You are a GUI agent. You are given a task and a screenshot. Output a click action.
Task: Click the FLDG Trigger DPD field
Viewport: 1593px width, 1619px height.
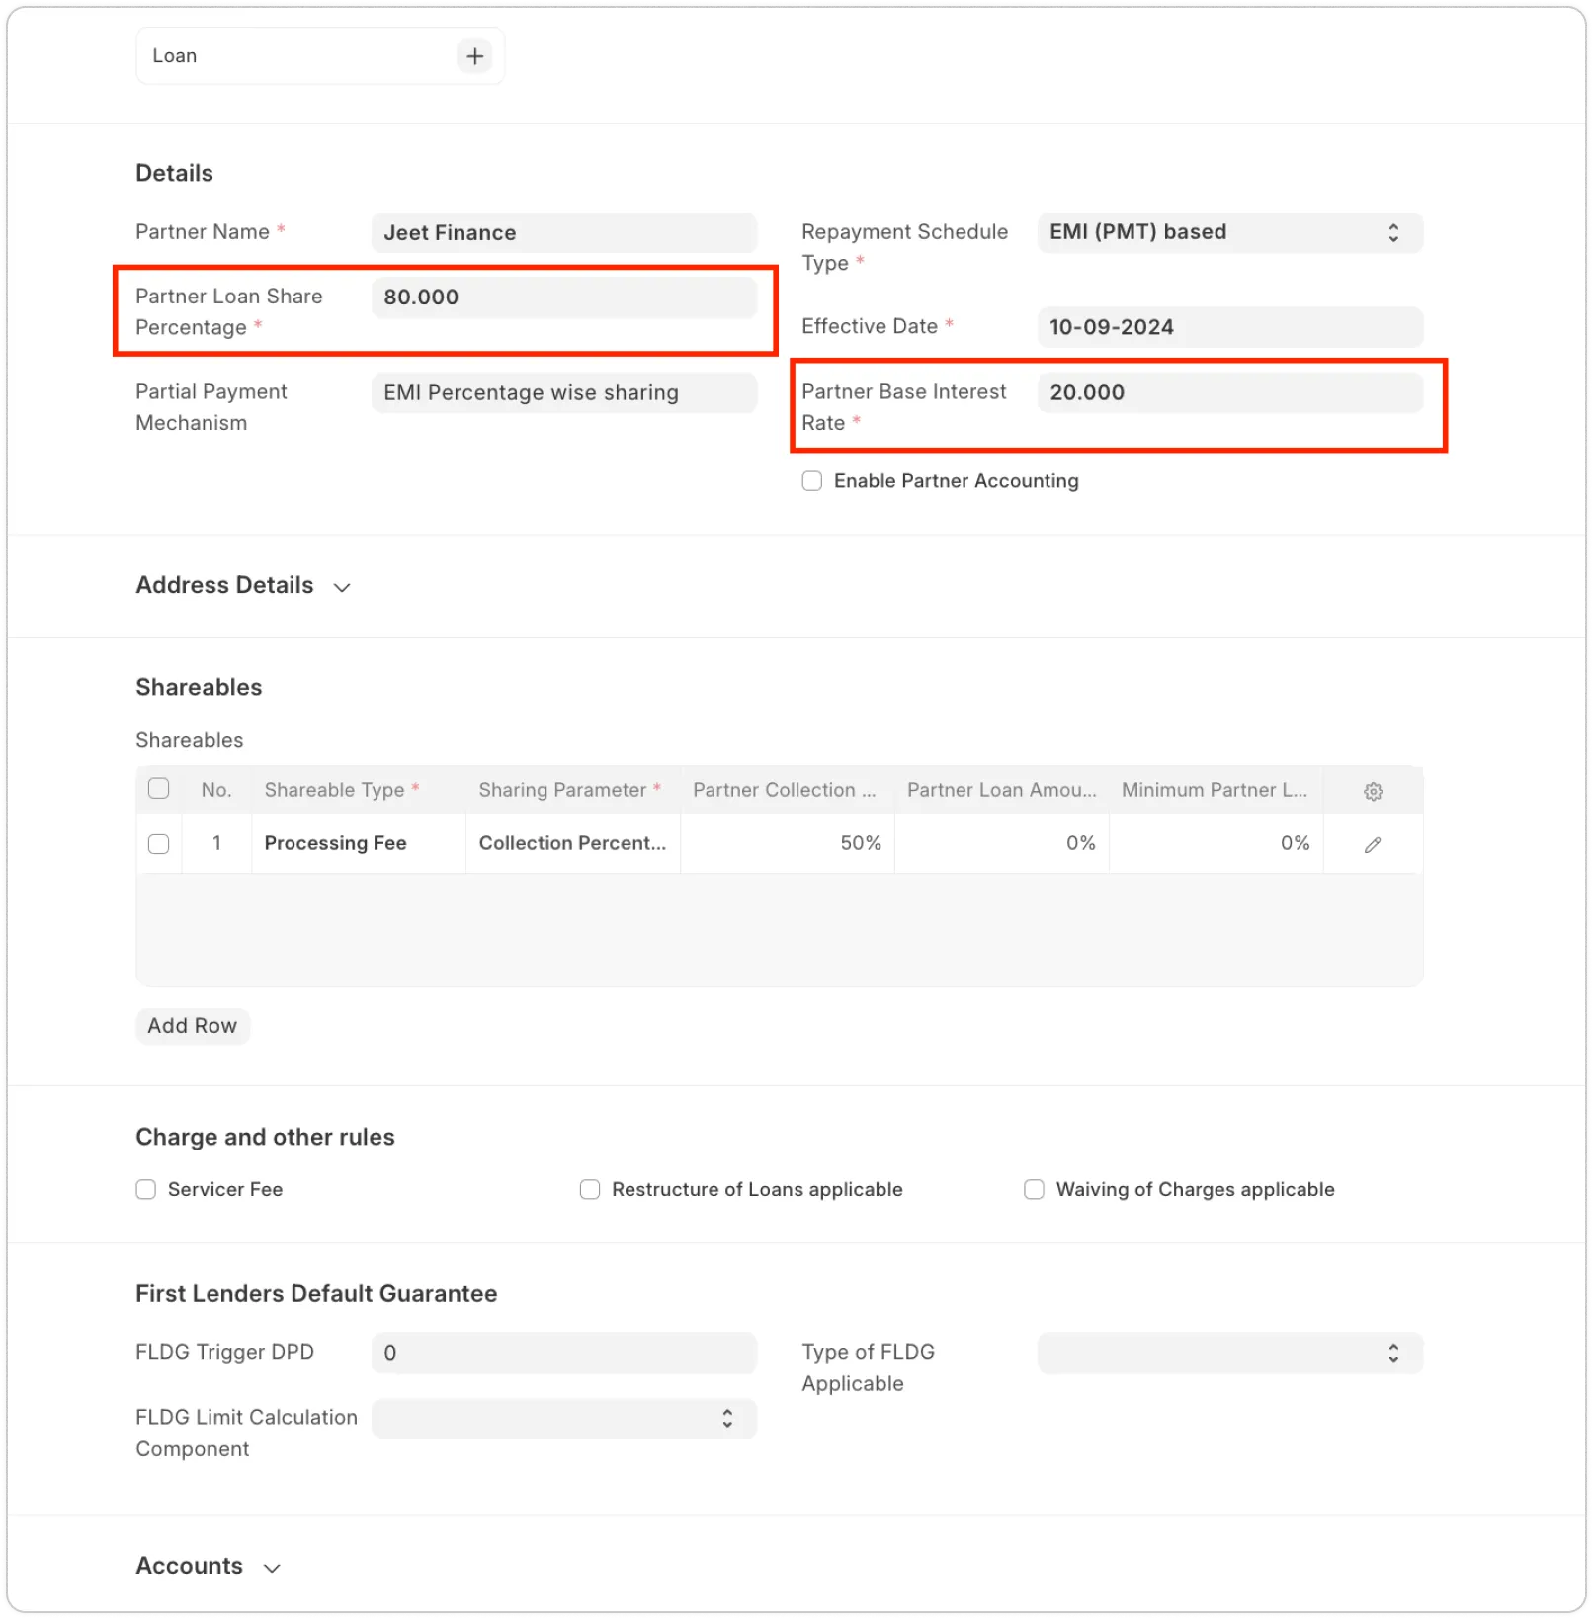tap(564, 1353)
